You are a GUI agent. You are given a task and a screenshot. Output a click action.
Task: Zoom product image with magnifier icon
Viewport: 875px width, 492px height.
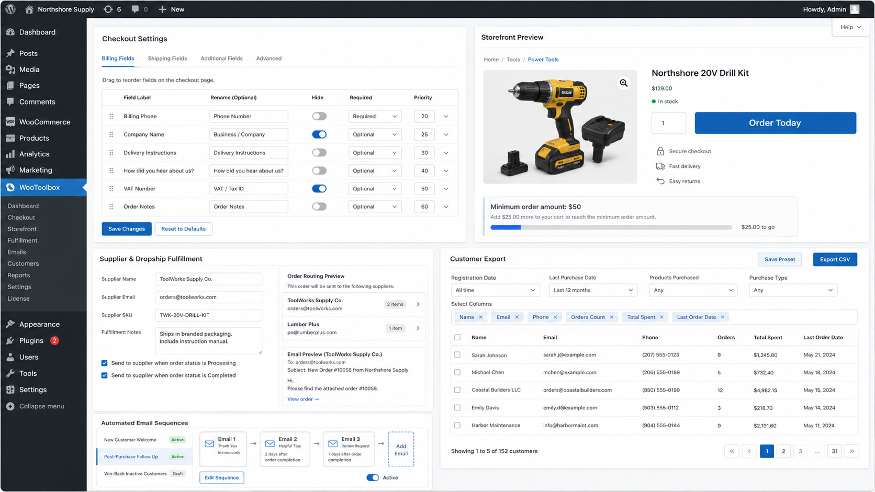624,83
